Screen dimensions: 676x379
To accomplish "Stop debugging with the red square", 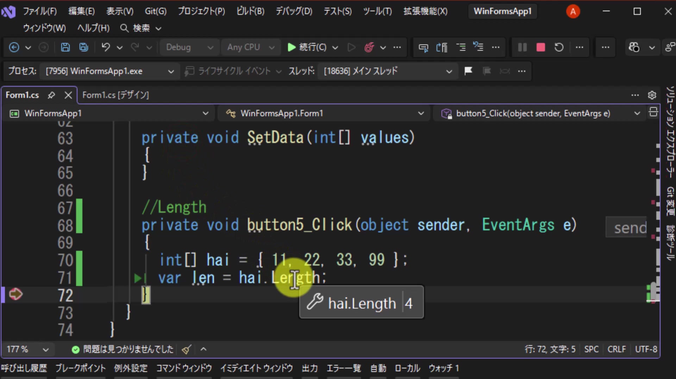I will click(x=541, y=47).
